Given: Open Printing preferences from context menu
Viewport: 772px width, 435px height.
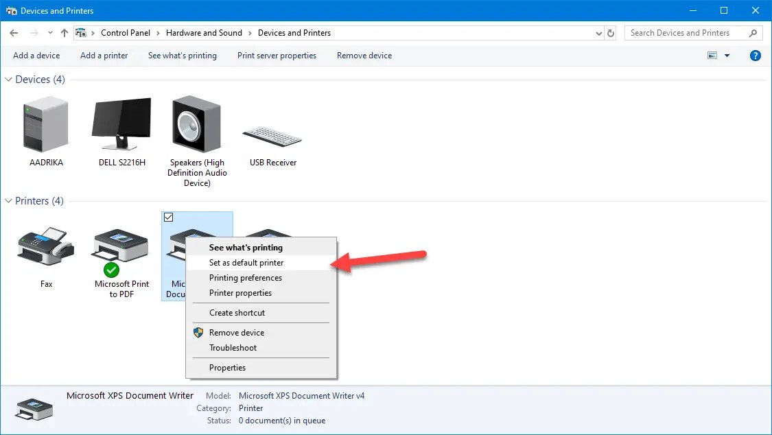Looking at the screenshot, I should click(244, 278).
